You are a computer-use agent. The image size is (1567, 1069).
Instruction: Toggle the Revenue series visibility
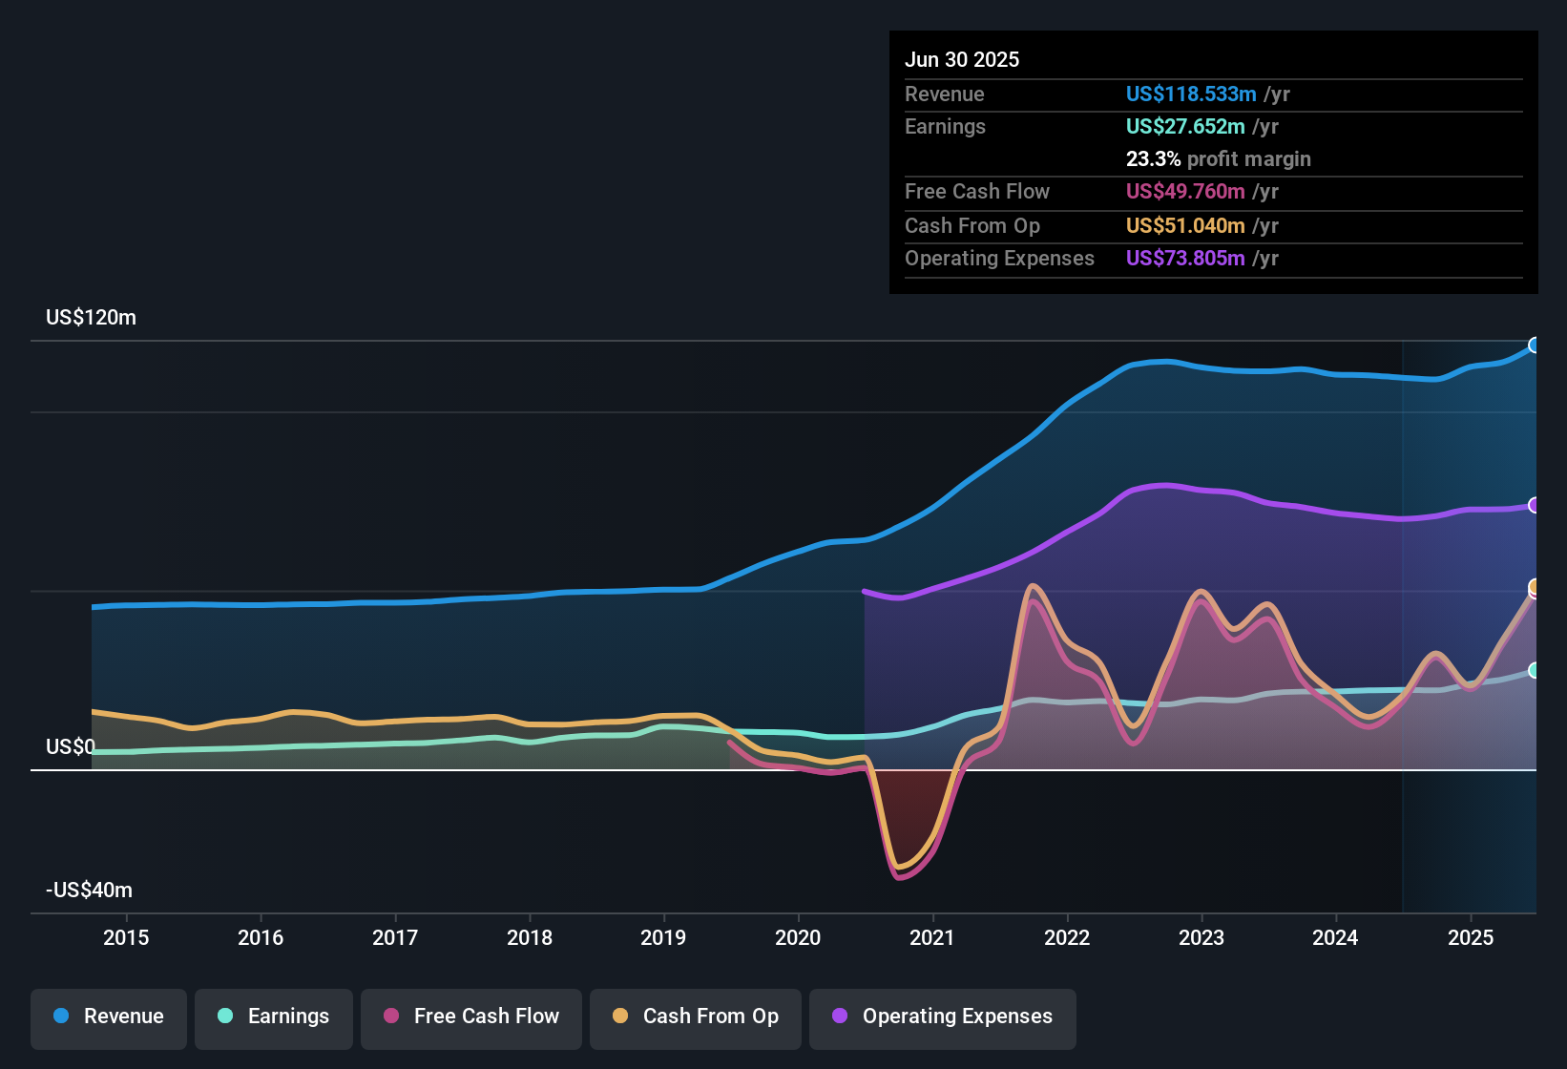point(108,1017)
